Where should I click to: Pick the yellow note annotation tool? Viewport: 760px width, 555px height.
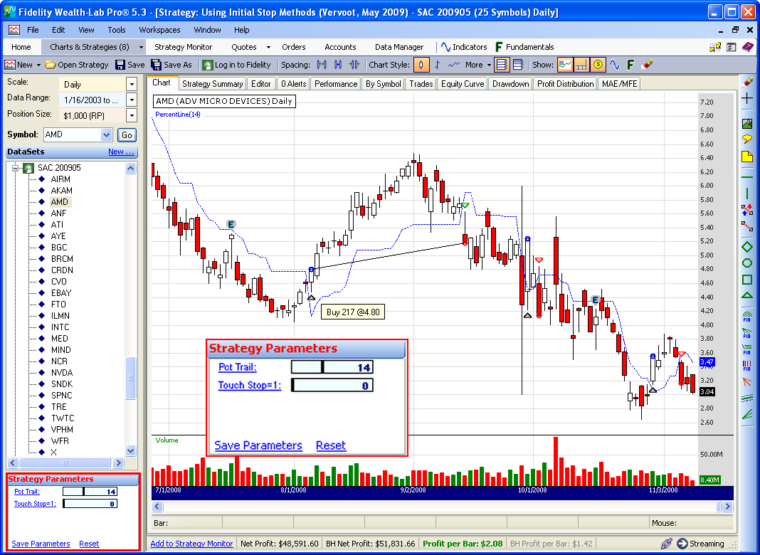[x=747, y=156]
